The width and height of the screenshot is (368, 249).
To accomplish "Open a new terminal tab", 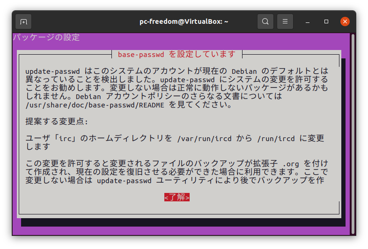I will 23,21.
